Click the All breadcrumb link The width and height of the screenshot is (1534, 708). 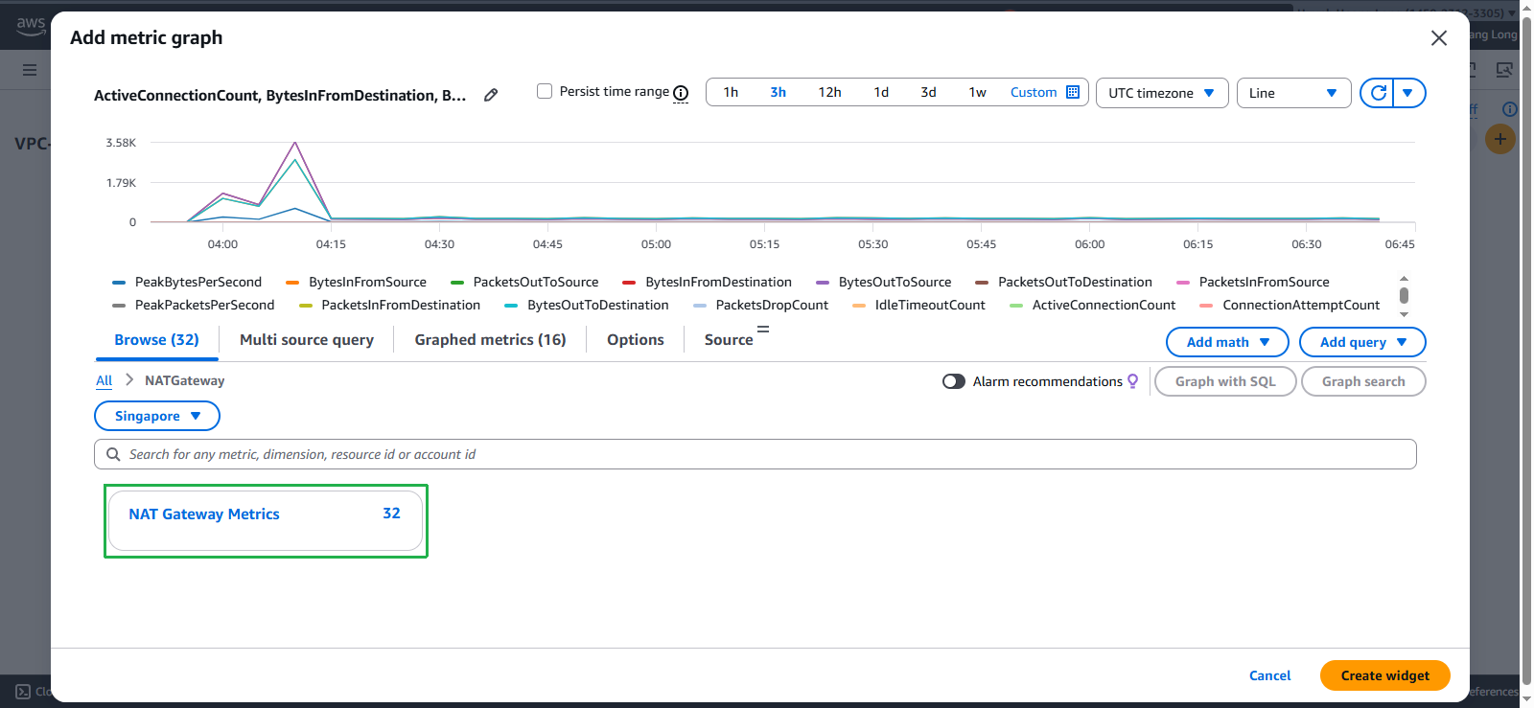coord(104,380)
